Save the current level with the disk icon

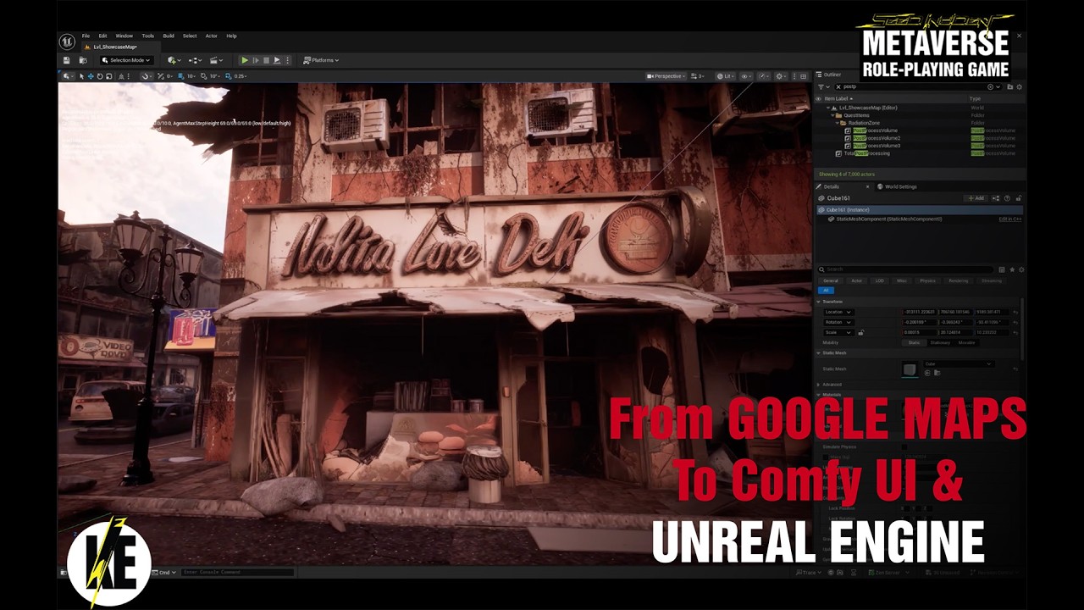point(66,60)
